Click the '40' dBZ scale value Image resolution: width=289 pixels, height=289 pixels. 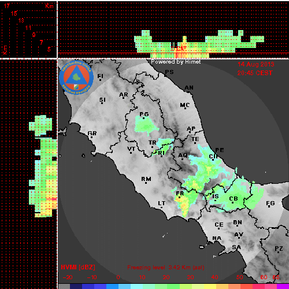(x=214, y=277)
